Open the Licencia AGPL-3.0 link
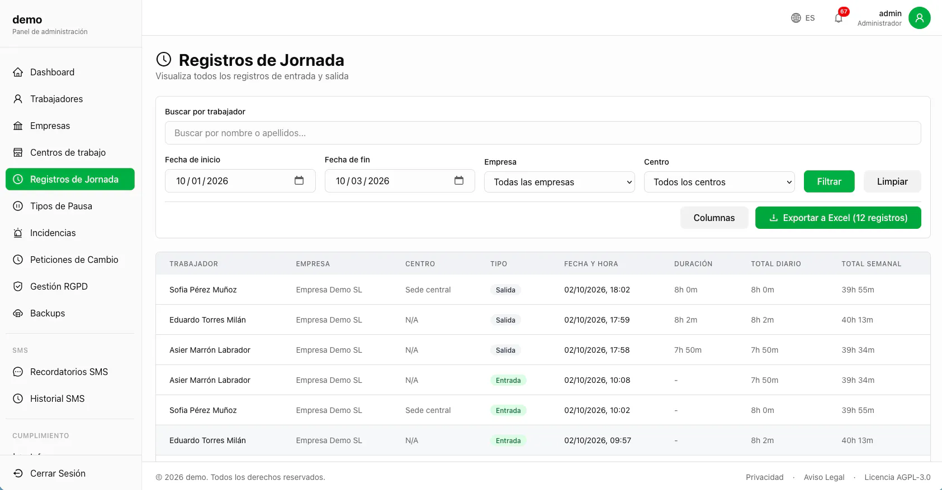 point(897,477)
